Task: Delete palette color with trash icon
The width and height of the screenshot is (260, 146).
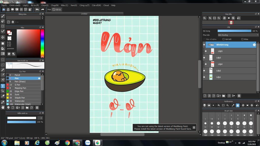Action: tap(13, 22)
